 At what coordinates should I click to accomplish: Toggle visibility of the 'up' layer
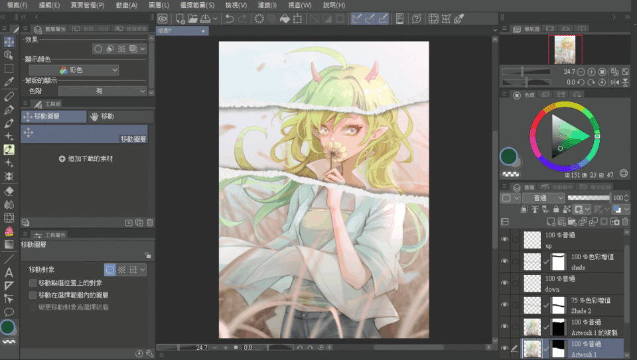(504, 240)
